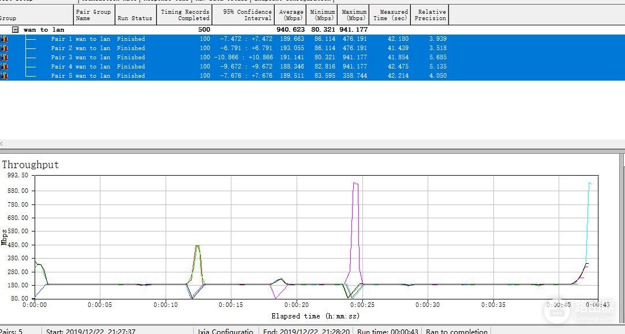Click the Pair 2 row icon

point(4,48)
